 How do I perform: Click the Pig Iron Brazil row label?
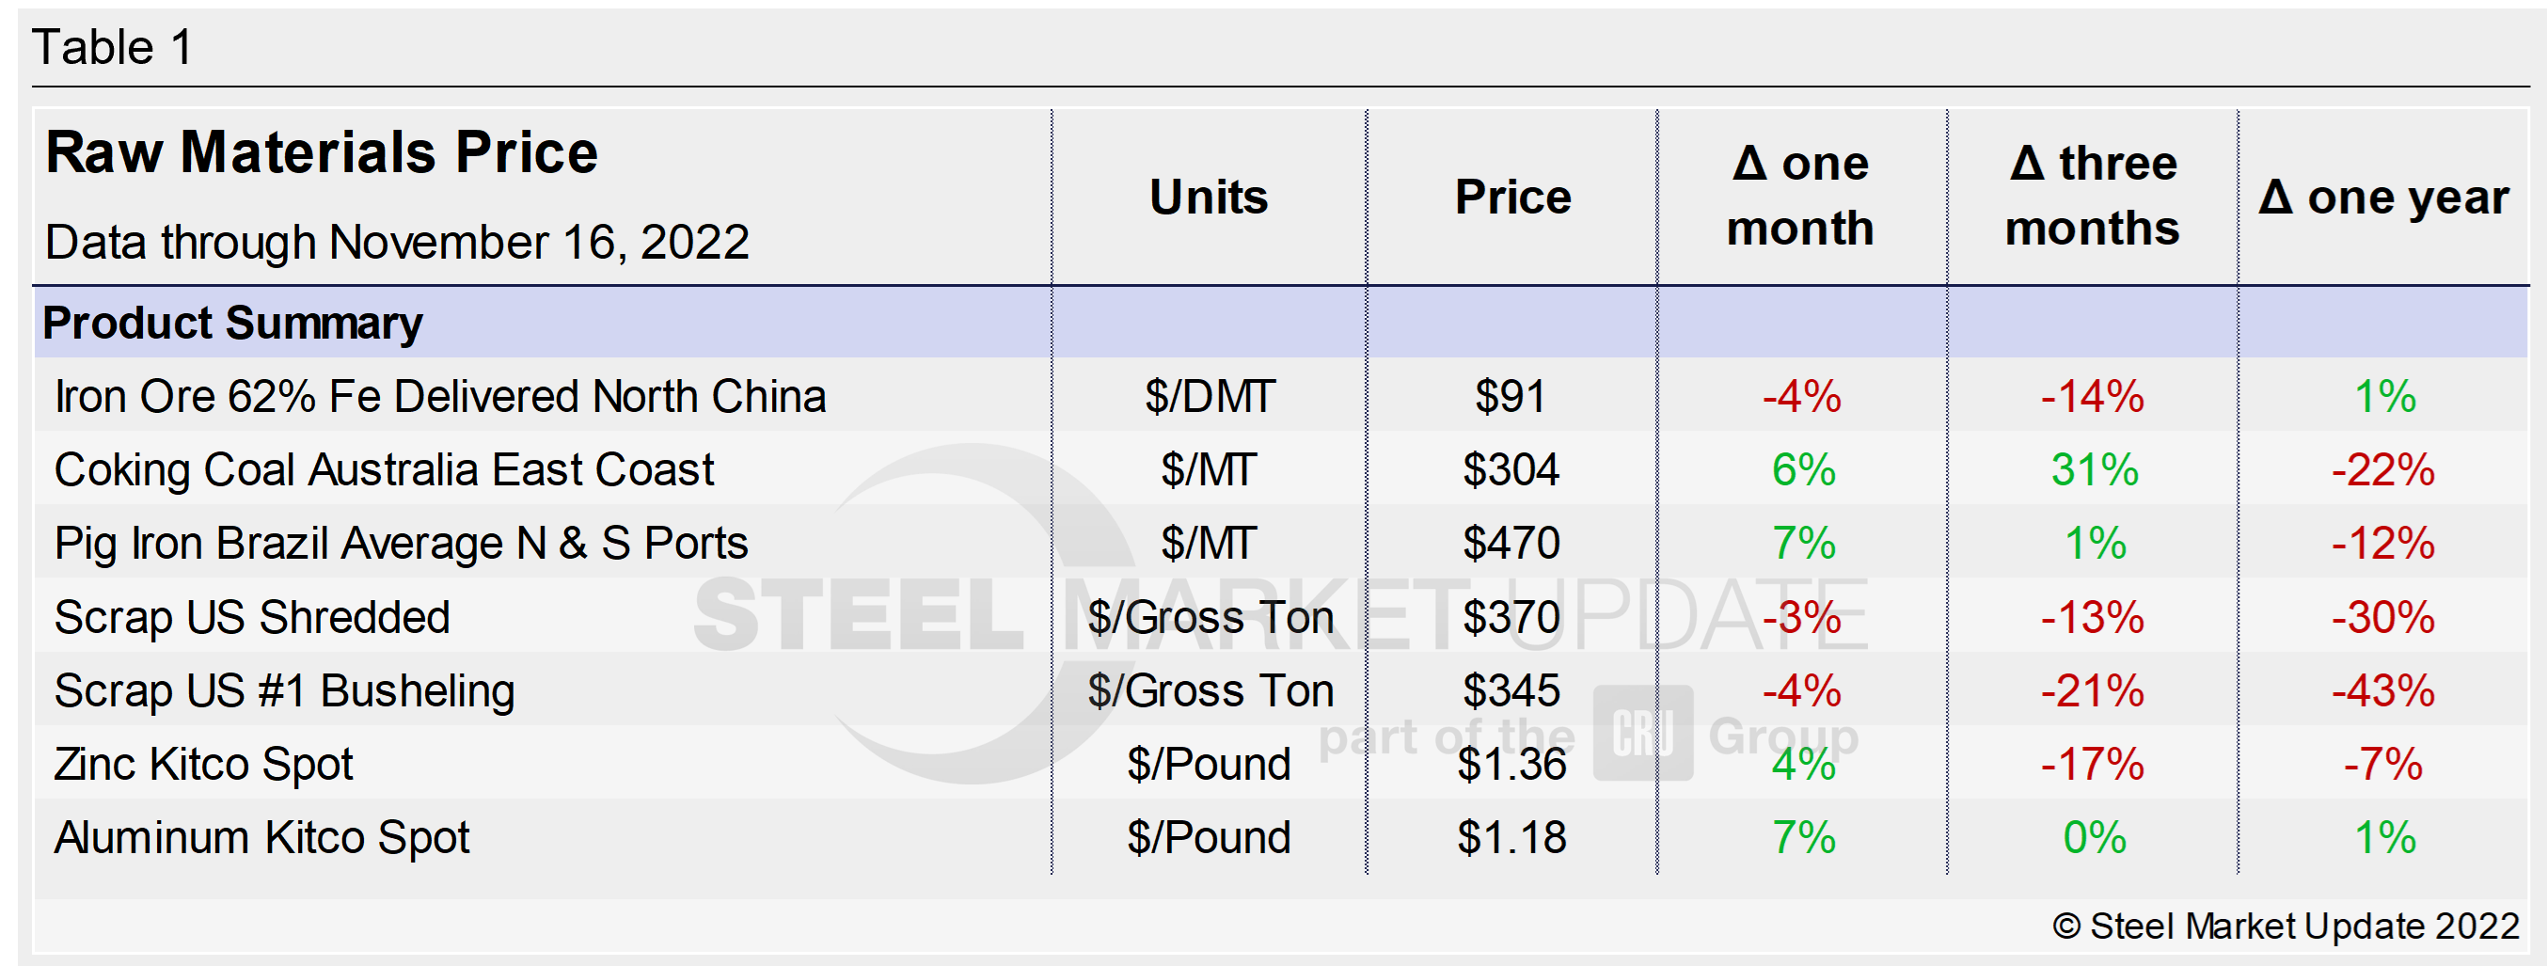click(x=401, y=543)
